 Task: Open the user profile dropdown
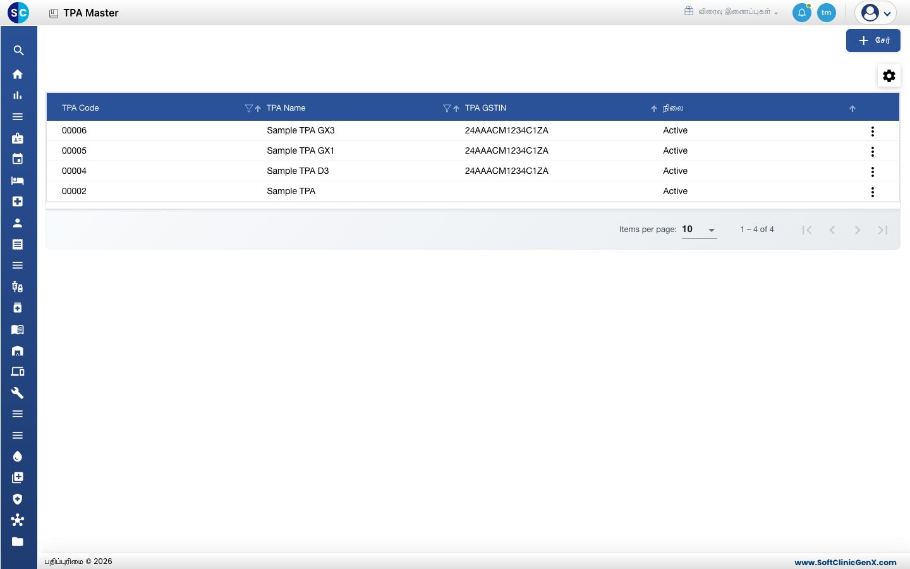click(x=876, y=13)
